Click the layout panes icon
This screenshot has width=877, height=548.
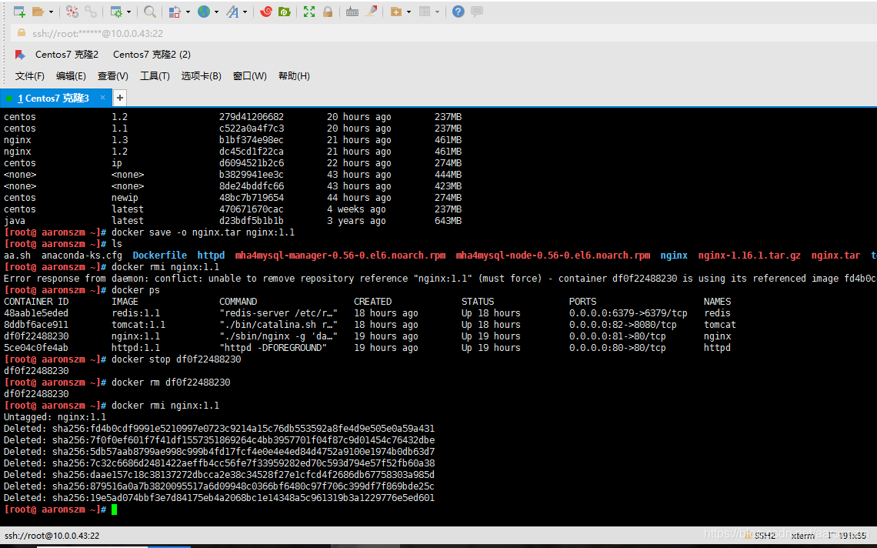(x=425, y=12)
